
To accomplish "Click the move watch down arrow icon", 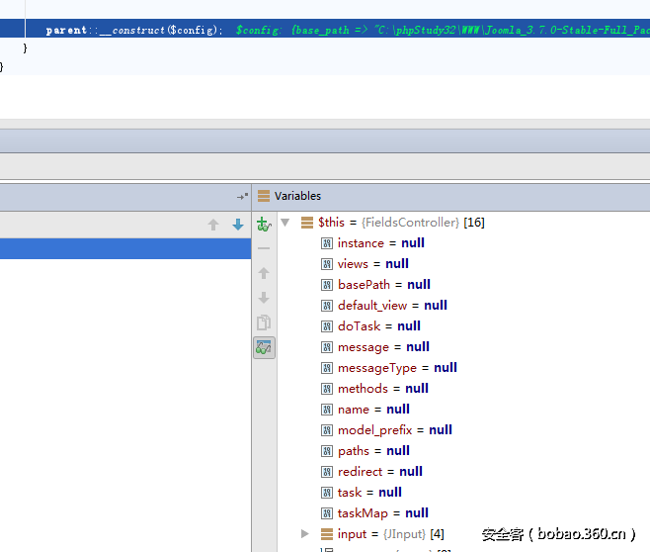I will (x=264, y=298).
